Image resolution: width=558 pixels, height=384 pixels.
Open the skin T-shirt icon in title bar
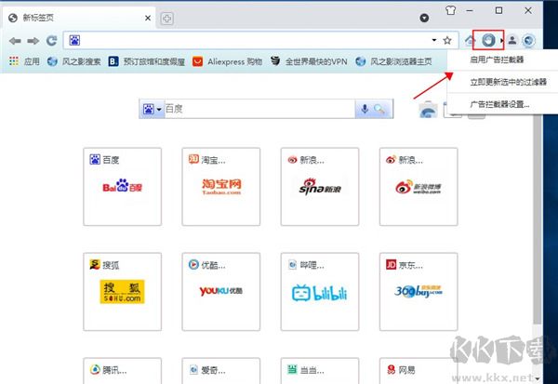pyautogui.click(x=452, y=10)
